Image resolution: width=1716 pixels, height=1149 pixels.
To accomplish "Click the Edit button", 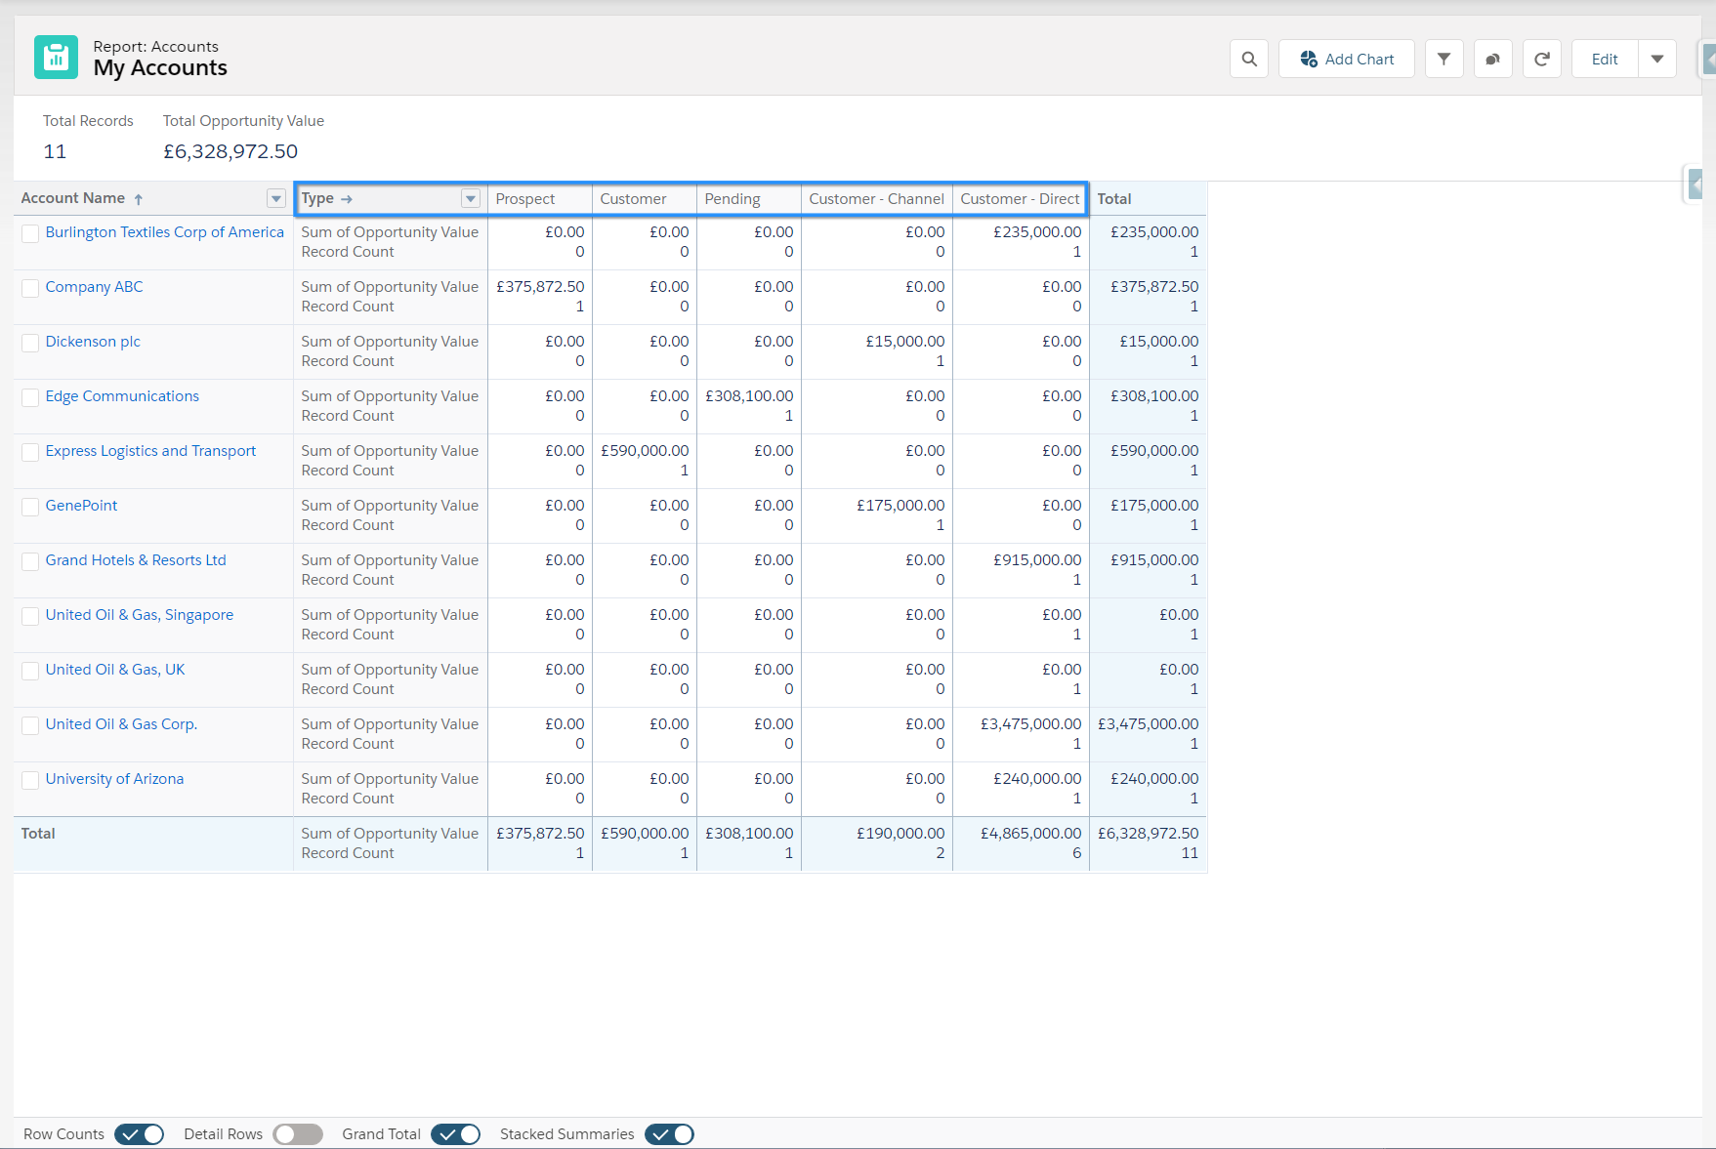I will point(1605,59).
